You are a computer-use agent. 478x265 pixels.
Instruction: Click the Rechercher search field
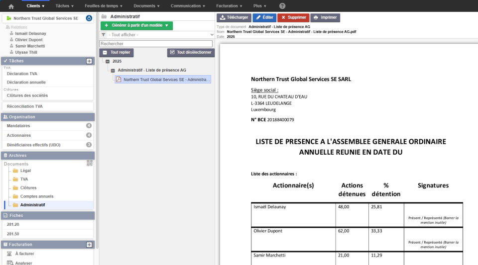coord(156,44)
